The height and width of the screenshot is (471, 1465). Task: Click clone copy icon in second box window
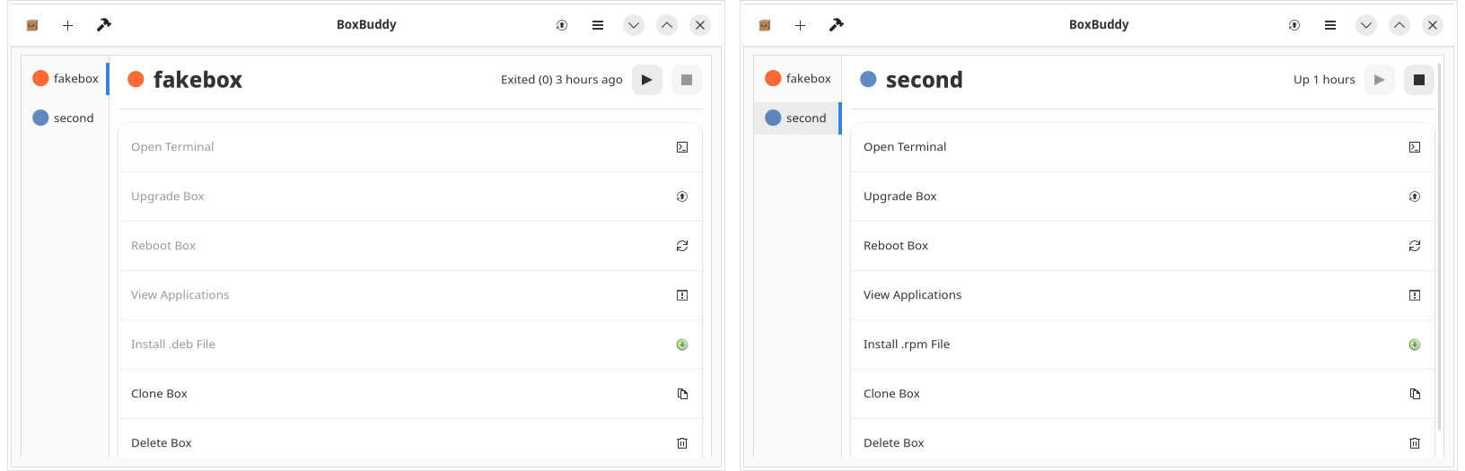[1415, 394]
